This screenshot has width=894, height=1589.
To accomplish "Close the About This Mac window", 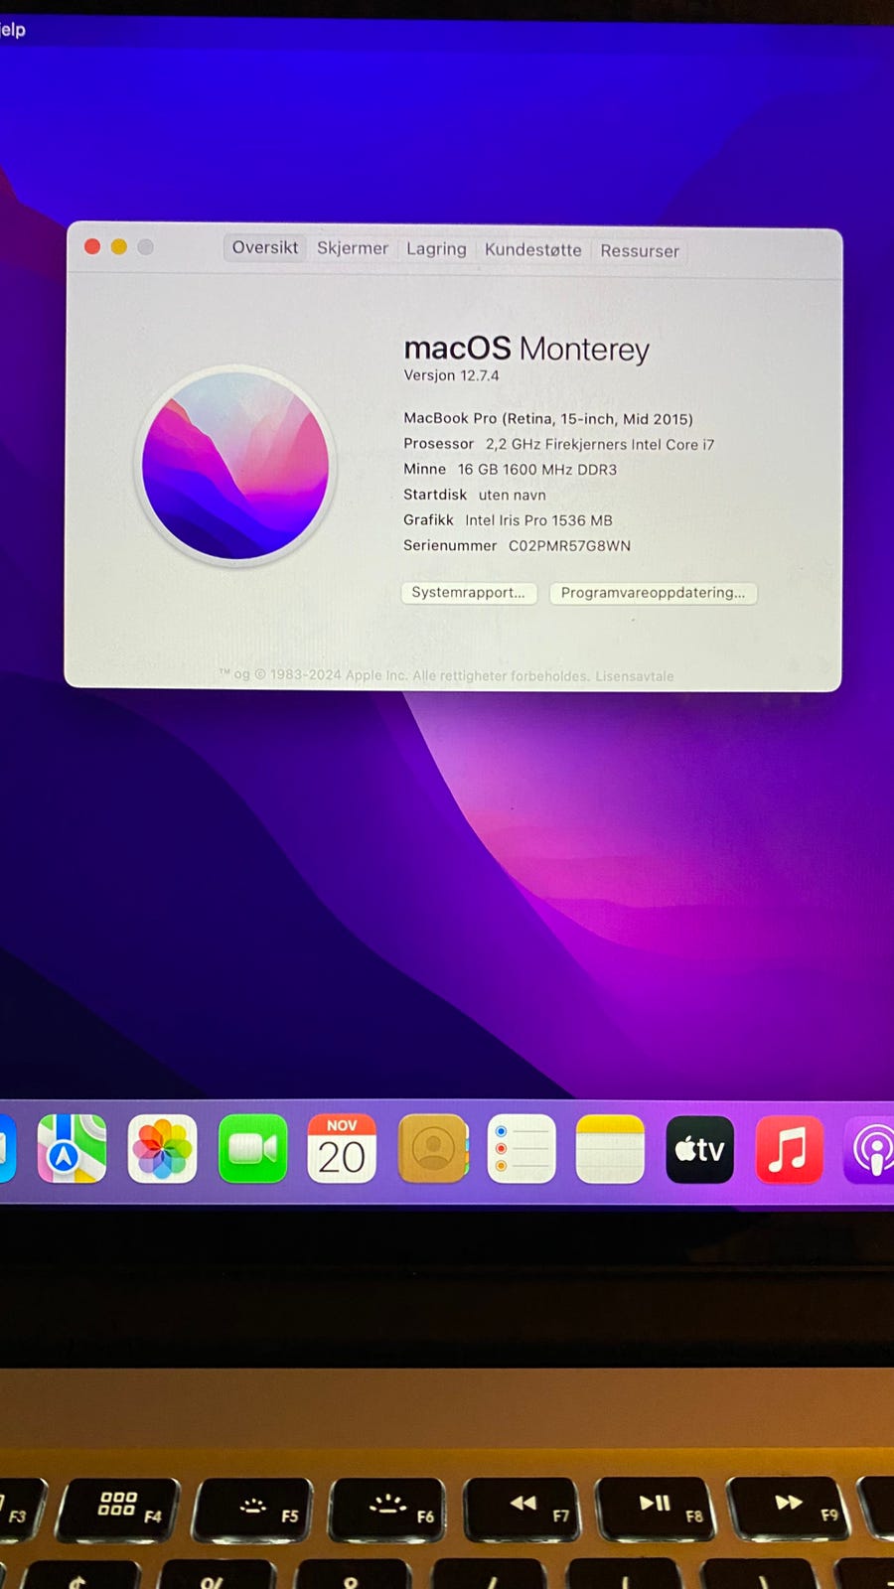I will point(92,246).
